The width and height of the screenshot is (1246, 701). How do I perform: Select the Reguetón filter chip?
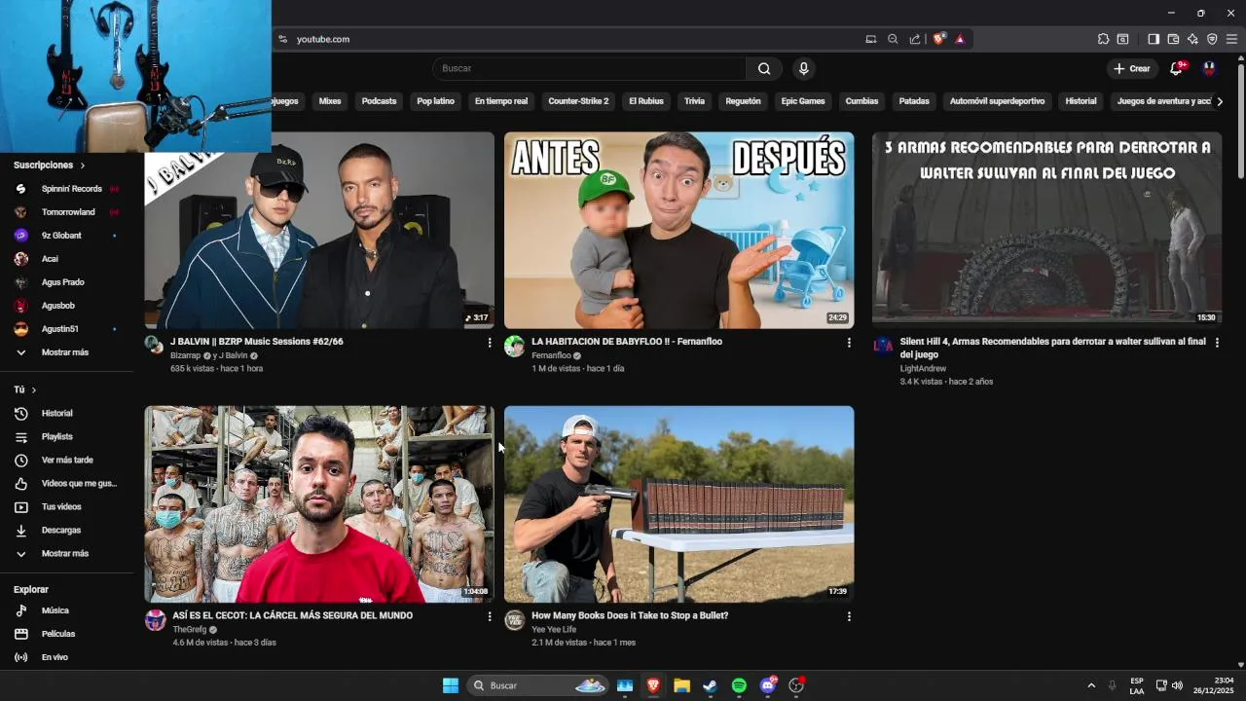[743, 101]
